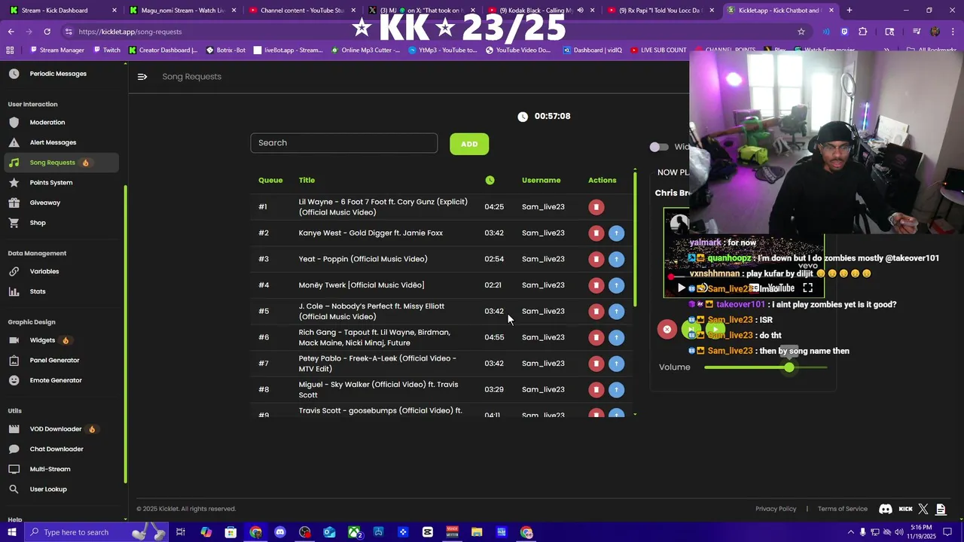Open Chat Downloader in sidebar
The width and height of the screenshot is (964, 542).
56,449
